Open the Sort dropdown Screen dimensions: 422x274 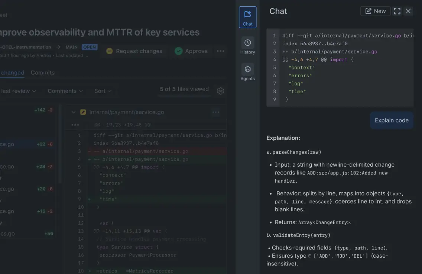(x=103, y=91)
